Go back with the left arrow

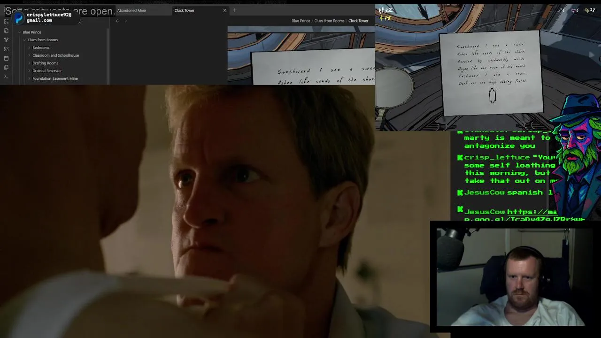pos(117,21)
